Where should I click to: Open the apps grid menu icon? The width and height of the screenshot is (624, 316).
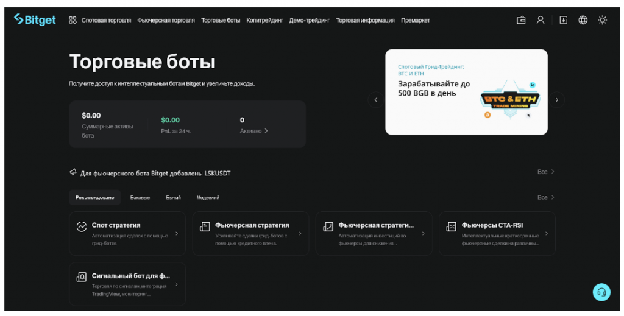[x=73, y=20]
